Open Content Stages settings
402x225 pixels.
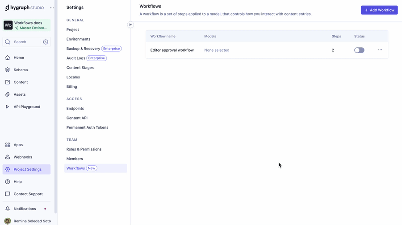pyautogui.click(x=80, y=68)
